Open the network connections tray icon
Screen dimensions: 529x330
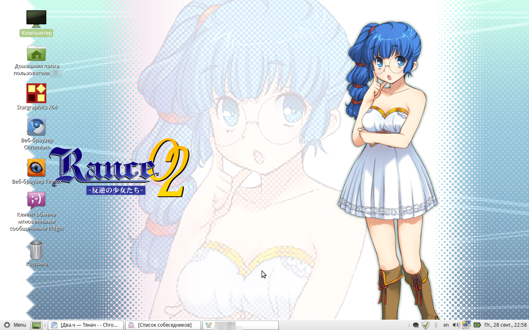click(x=467, y=325)
